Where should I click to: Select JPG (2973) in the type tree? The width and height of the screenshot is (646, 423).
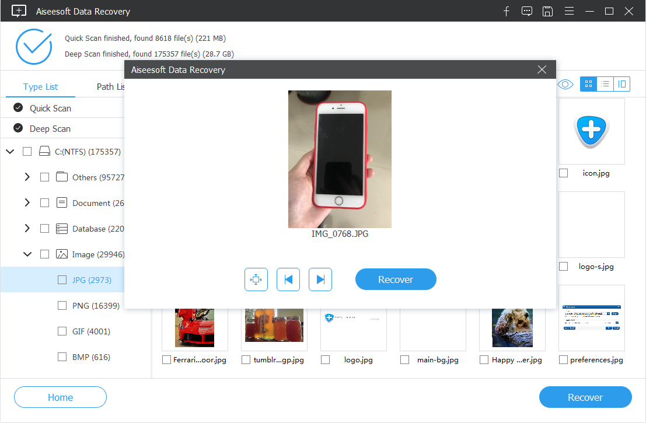92,280
